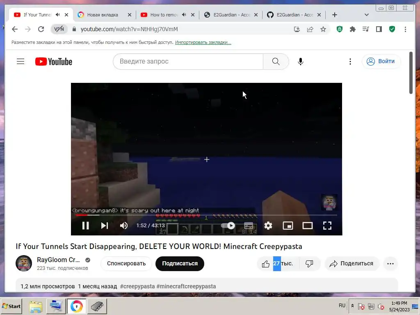Show hidden system tray icons
Image resolution: width=420 pixels, height=315 pixels.
point(352,306)
